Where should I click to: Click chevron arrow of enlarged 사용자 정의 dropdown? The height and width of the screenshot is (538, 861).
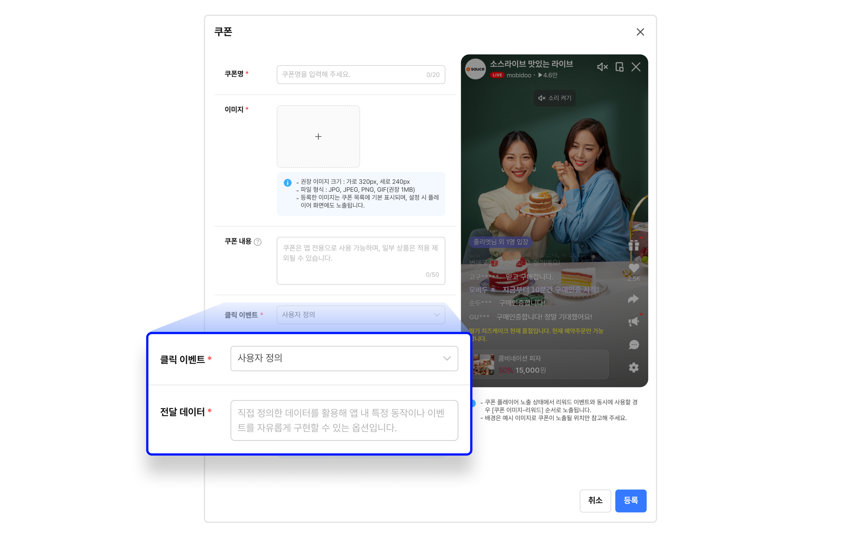(x=447, y=358)
